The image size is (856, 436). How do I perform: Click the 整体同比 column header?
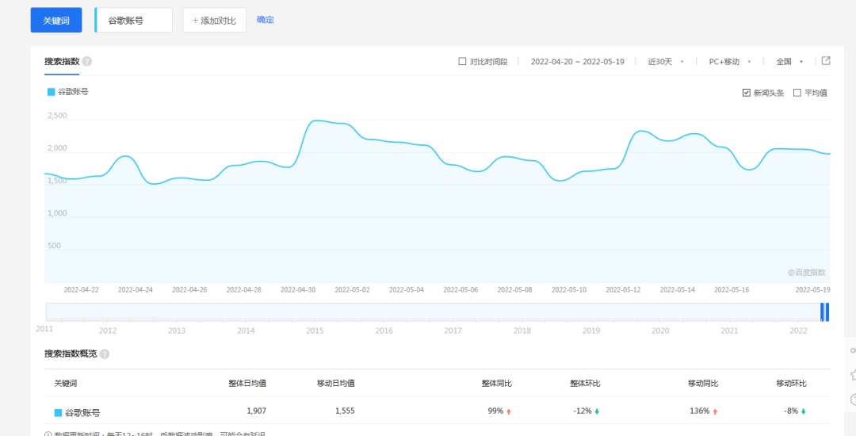pyautogui.click(x=497, y=383)
